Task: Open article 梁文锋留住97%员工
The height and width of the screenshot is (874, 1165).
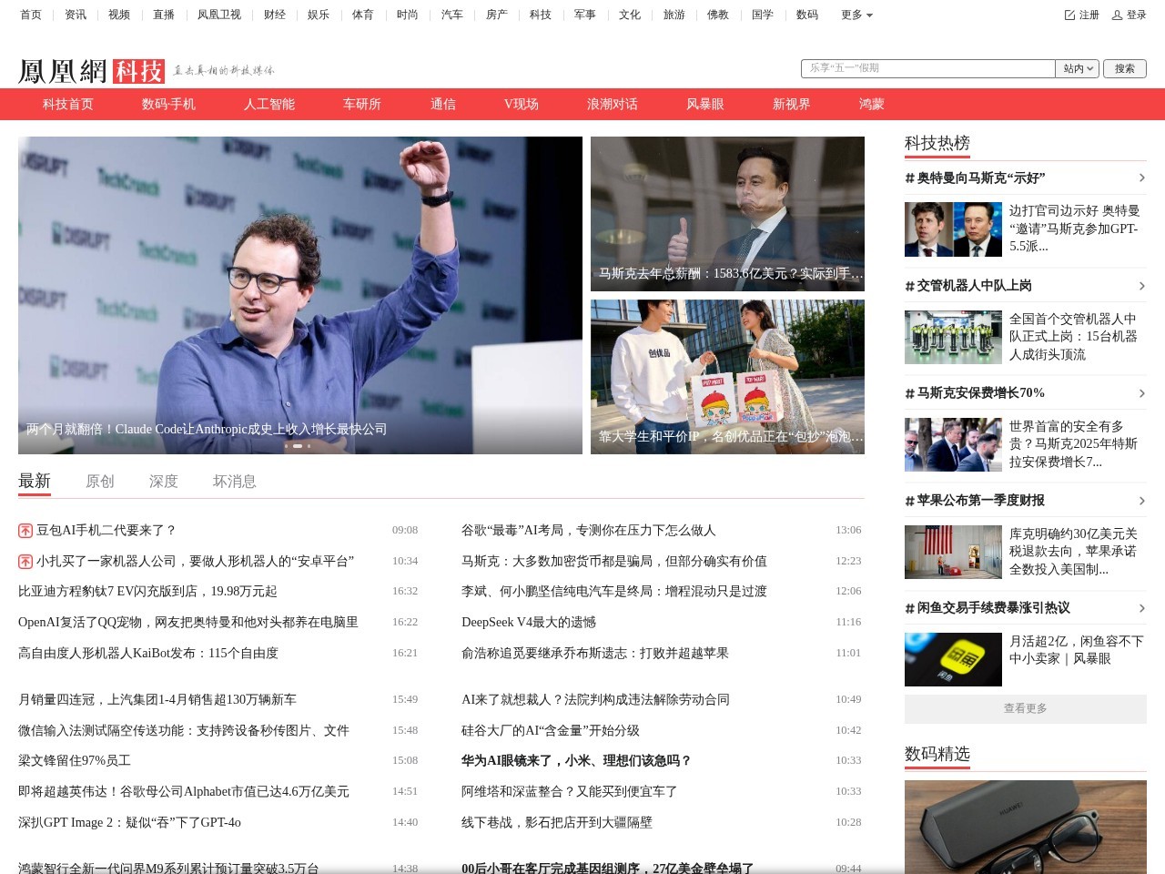Action: (x=75, y=761)
